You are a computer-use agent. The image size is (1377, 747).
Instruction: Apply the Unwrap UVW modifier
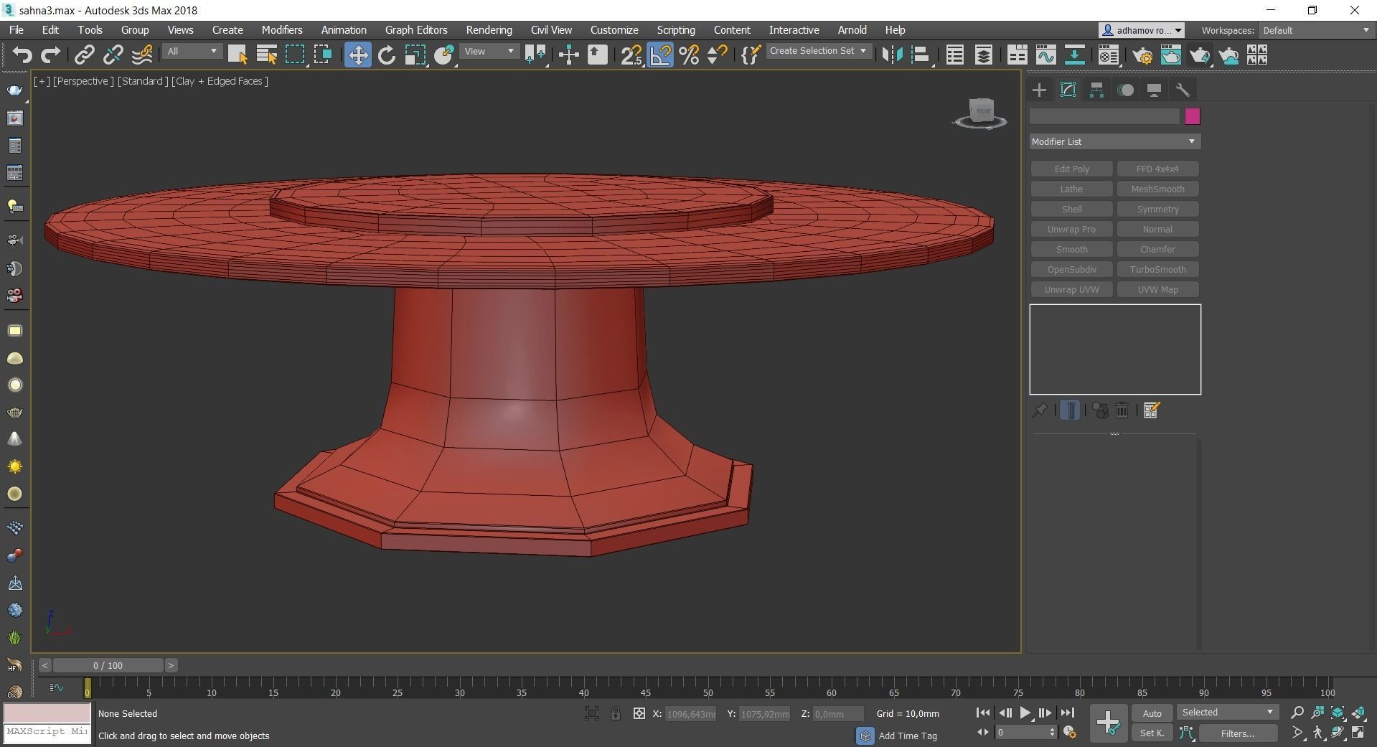click(x=1071, y=289)
